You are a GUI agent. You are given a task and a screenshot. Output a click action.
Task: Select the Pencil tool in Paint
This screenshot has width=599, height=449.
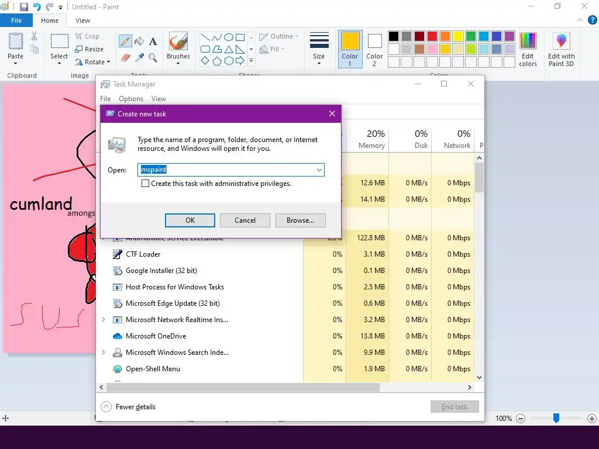click(x=125, y=42)
